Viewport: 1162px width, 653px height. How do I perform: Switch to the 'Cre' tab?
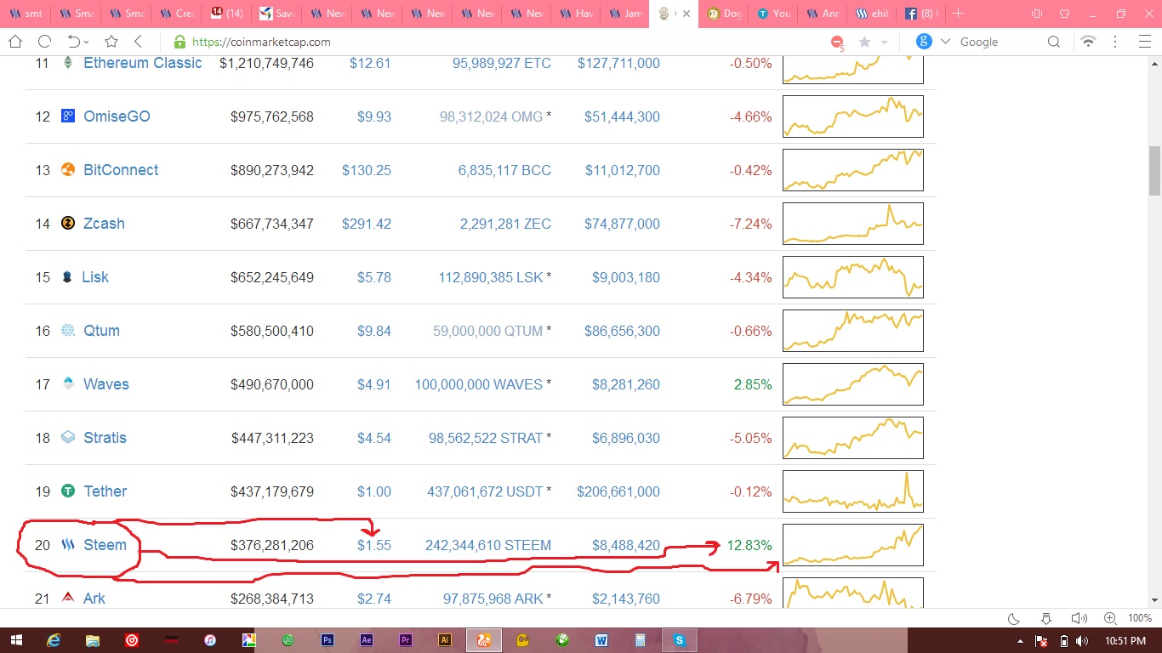(x=176, y=14)
